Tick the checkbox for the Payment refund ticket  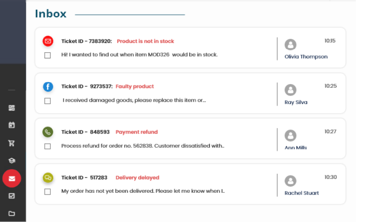47,146
